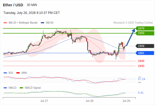The width and height of the screenshot is (155, 105).
Task: Click the Jul 27 date axis label
Action: (44, 101)
